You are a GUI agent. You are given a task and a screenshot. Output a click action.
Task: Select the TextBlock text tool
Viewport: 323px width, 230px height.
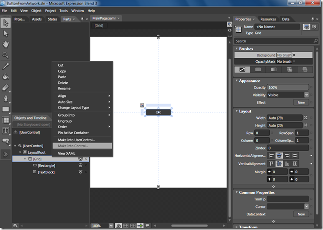pyautogui.click(x=6, y=131)
